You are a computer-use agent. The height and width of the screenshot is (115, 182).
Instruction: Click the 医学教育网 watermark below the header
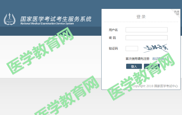(40, 51)
